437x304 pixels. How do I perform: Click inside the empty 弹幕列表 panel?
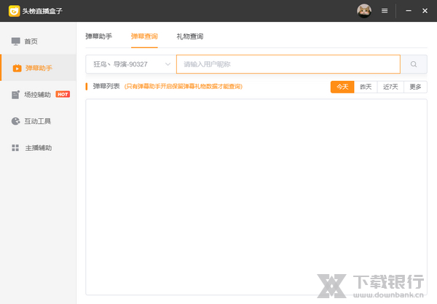pos(256,197)
